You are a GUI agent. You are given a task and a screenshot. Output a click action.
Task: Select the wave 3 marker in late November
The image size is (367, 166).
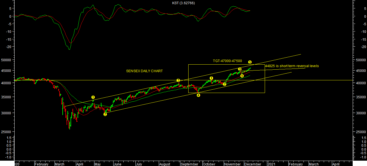(x=240, y=69)
